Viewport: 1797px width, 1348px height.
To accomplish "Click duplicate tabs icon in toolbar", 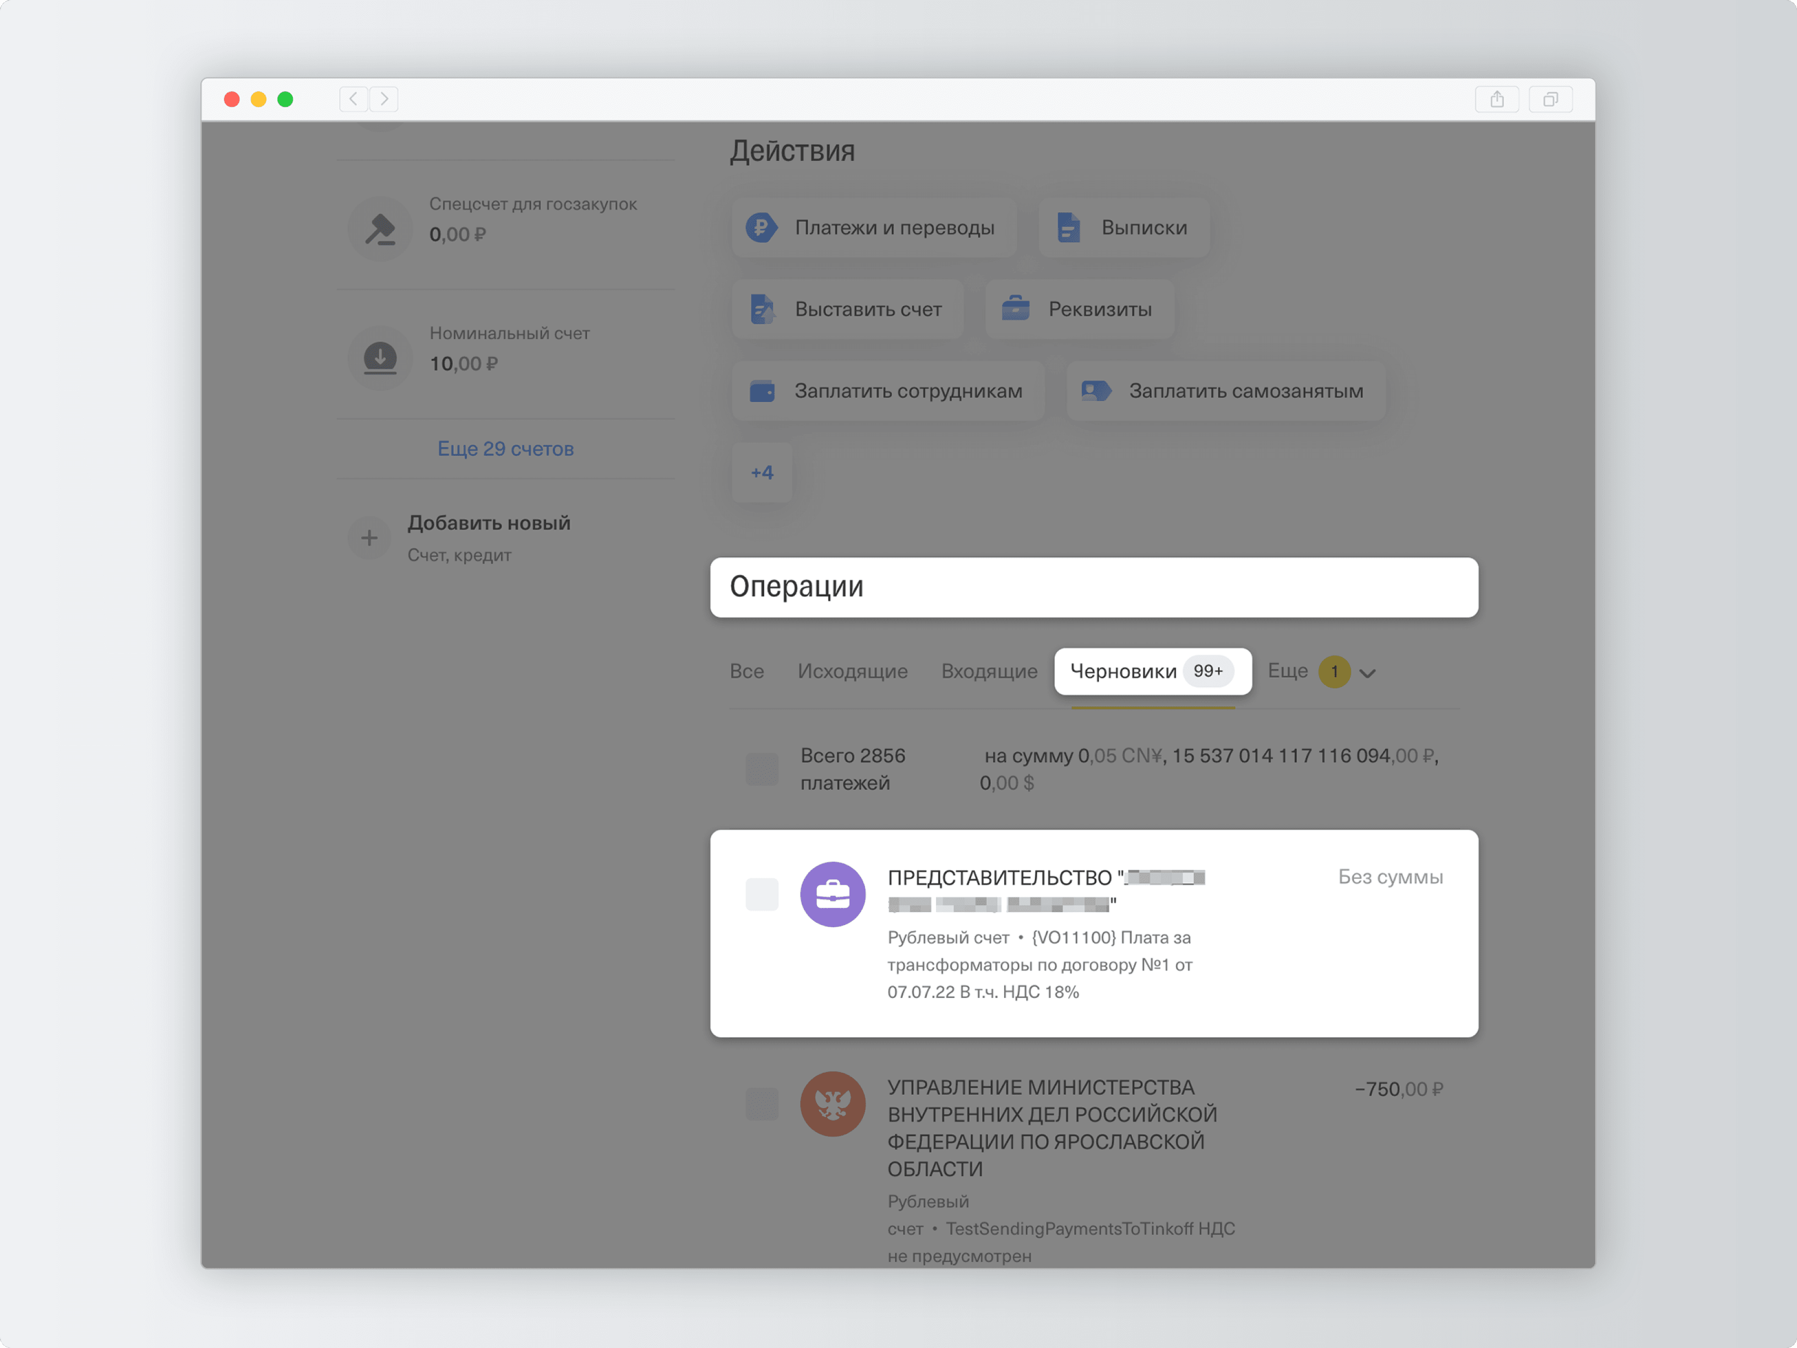I will (1550, 99).
